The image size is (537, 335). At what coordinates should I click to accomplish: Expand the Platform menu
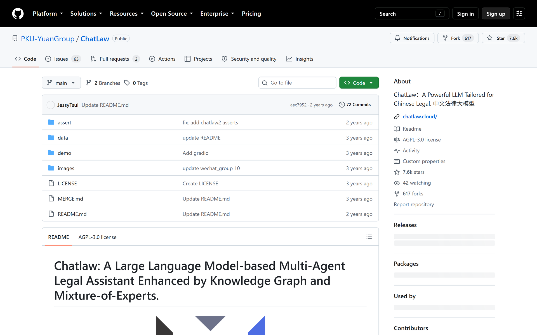[48, 13]
